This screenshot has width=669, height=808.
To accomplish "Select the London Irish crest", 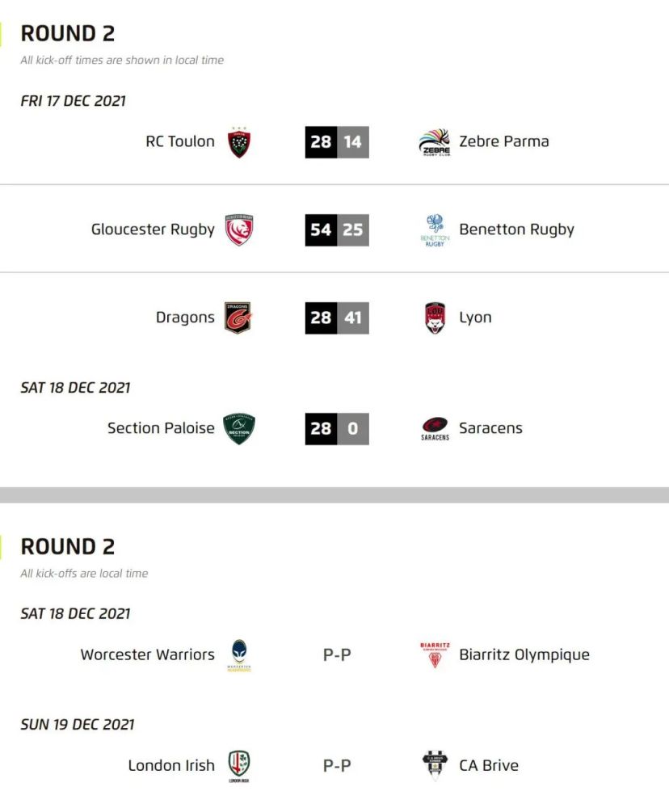I will (239, 766).
